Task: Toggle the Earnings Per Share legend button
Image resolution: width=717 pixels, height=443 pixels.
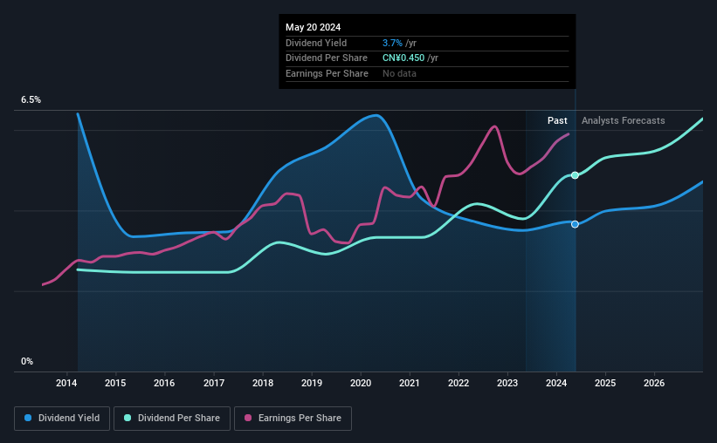Action: click(293, 419)
